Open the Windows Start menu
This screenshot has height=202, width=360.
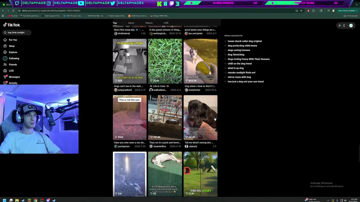[x=4, y=200]
